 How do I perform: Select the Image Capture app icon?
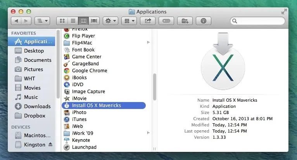[x=67, y=92]
